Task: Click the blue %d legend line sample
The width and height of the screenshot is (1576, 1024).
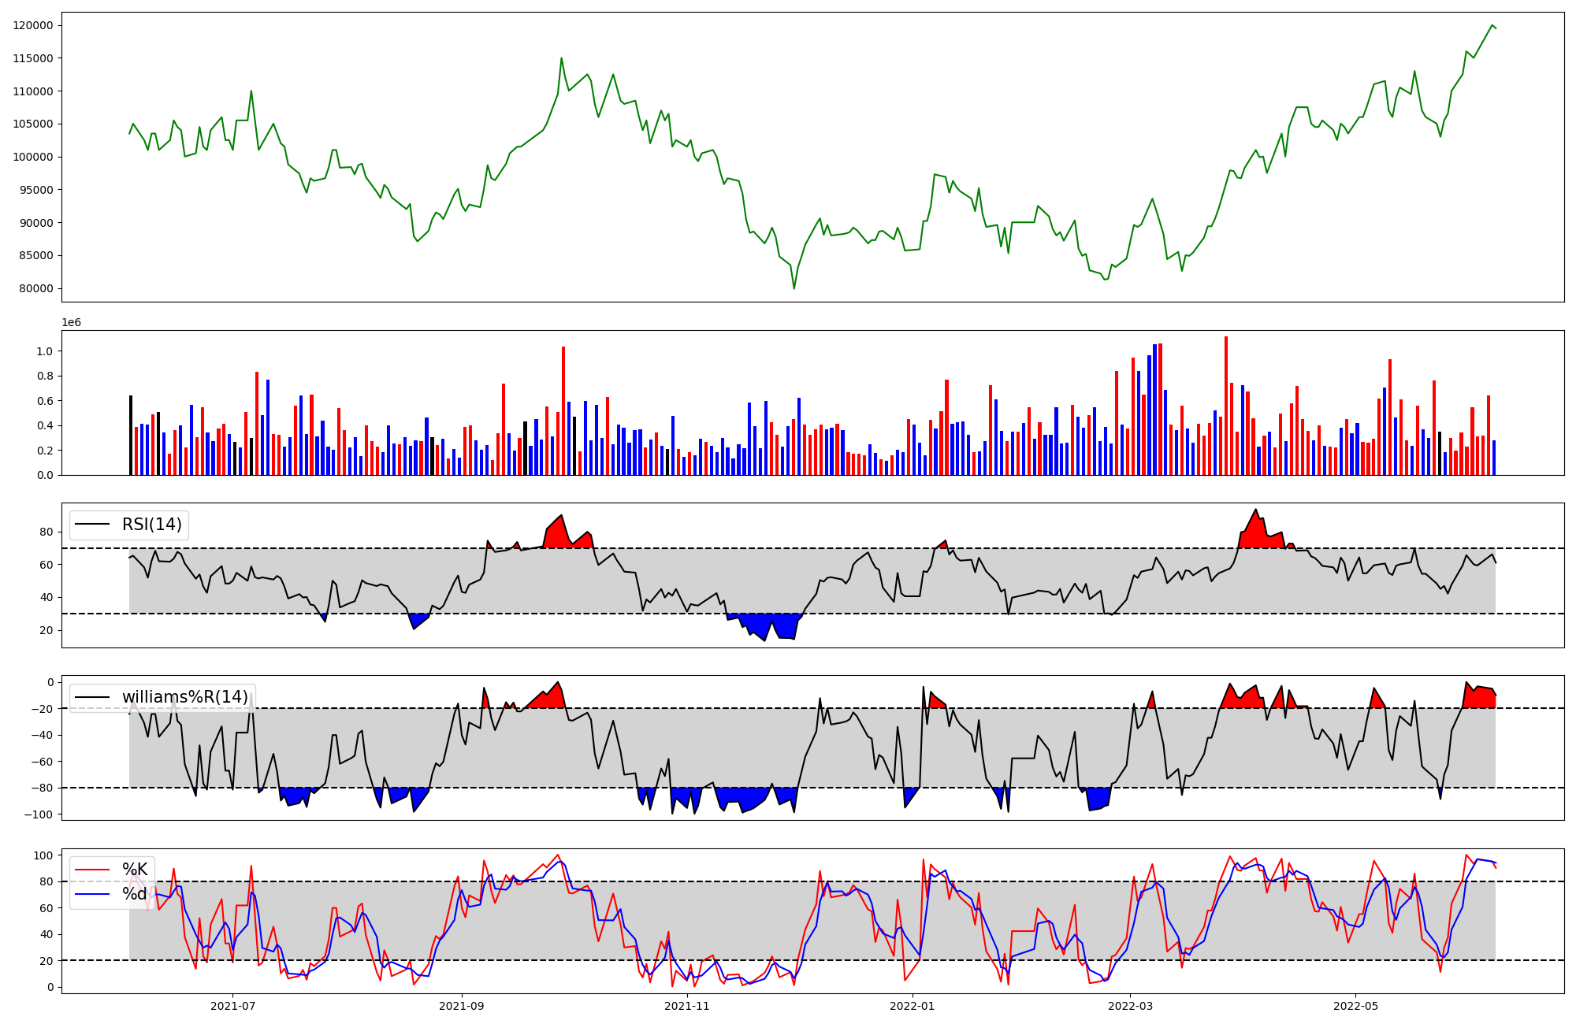Action: (x=93, y=894)
